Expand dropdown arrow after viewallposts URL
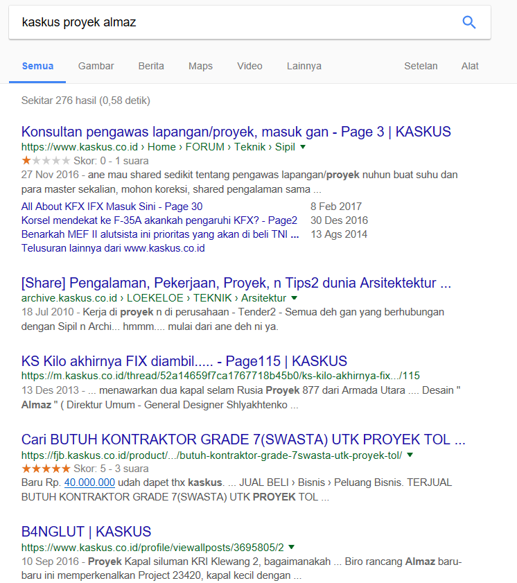517x583 pixels. click(291, 547)
